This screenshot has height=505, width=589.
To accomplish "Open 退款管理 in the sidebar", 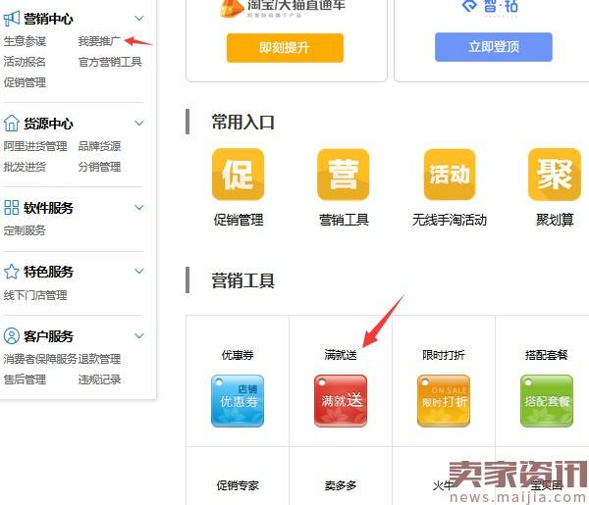I will (99, 359).
